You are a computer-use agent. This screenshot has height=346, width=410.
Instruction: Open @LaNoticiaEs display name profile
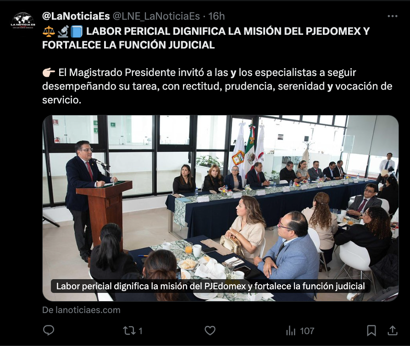[76, 16]
